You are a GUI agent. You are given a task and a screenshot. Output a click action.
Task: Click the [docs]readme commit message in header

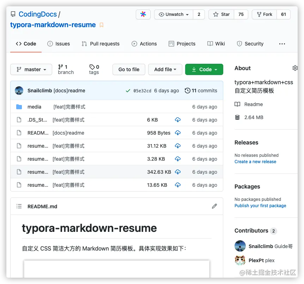(x=69, y=91)
